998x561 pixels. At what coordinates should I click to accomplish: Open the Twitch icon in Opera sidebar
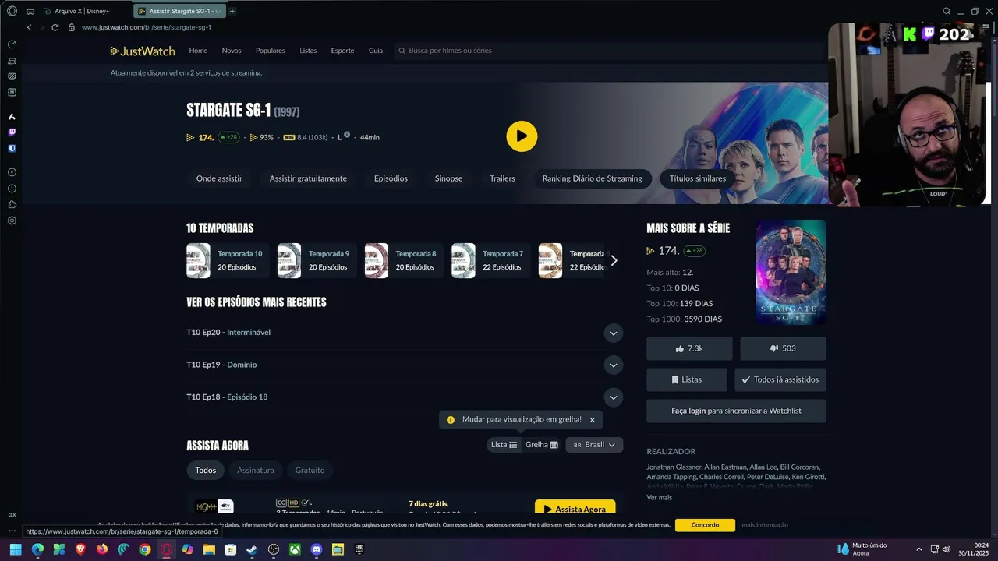point(12,132)
